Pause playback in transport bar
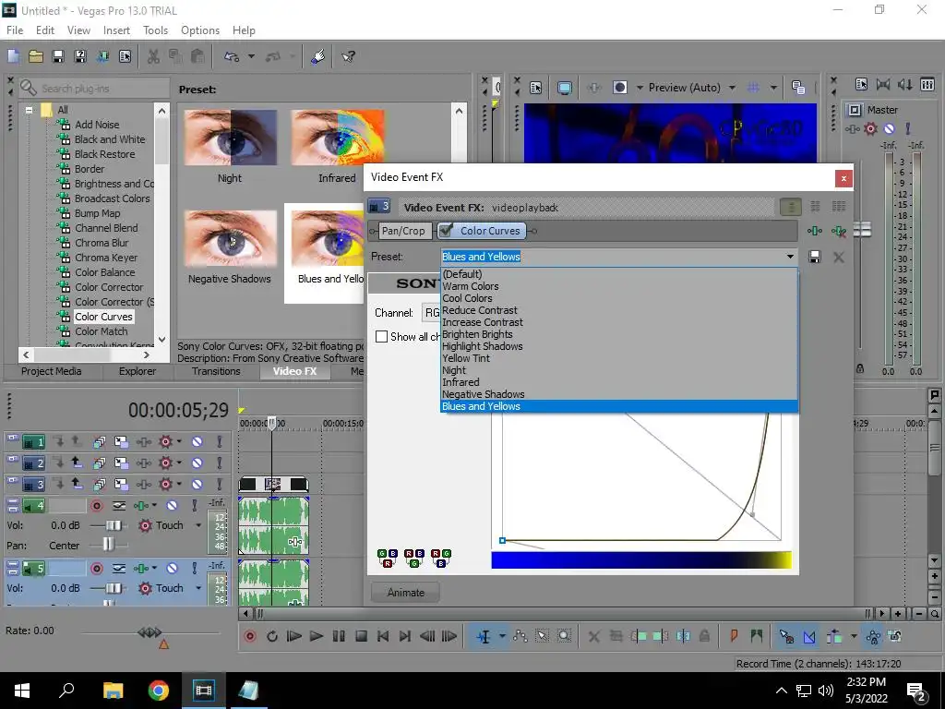 point(339,636)
